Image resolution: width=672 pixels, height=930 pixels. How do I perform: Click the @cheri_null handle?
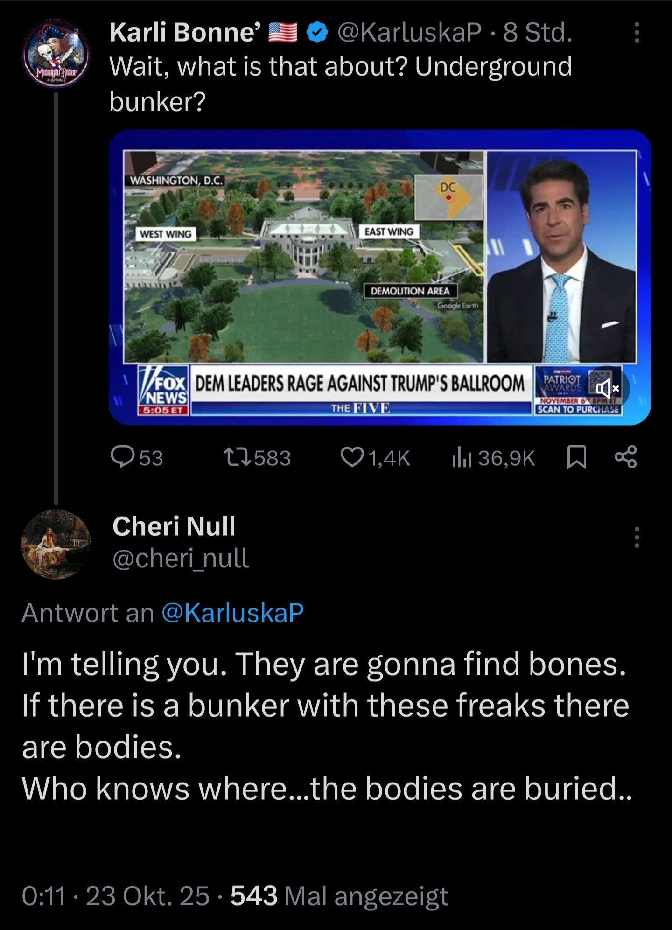181,558
